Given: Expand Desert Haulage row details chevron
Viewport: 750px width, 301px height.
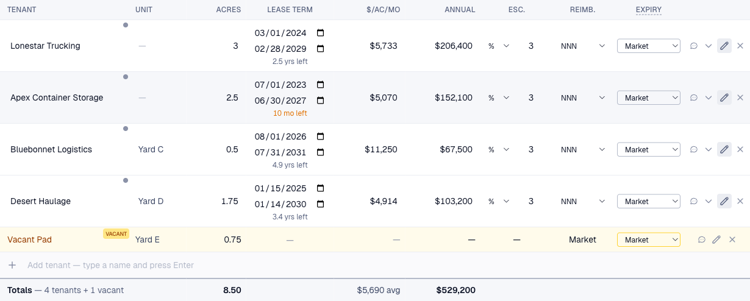Looking at the screenshot, I should tap(709, 201).
